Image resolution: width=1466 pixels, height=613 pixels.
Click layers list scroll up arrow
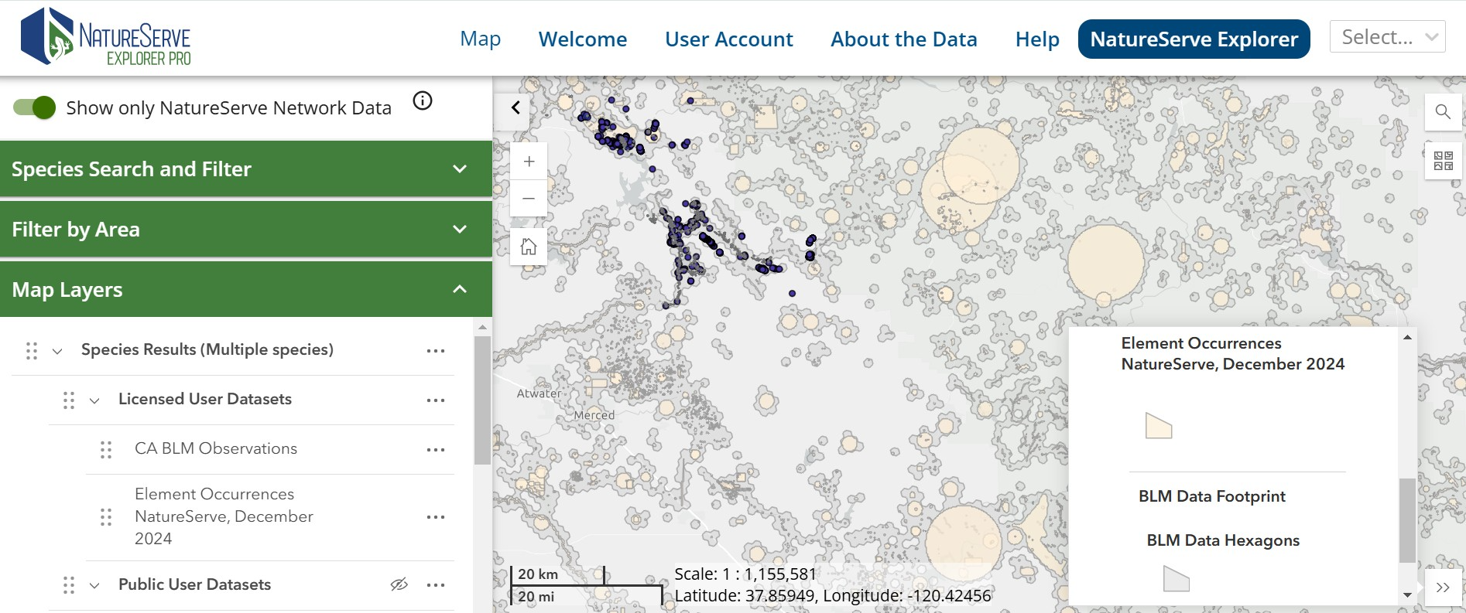482,327
